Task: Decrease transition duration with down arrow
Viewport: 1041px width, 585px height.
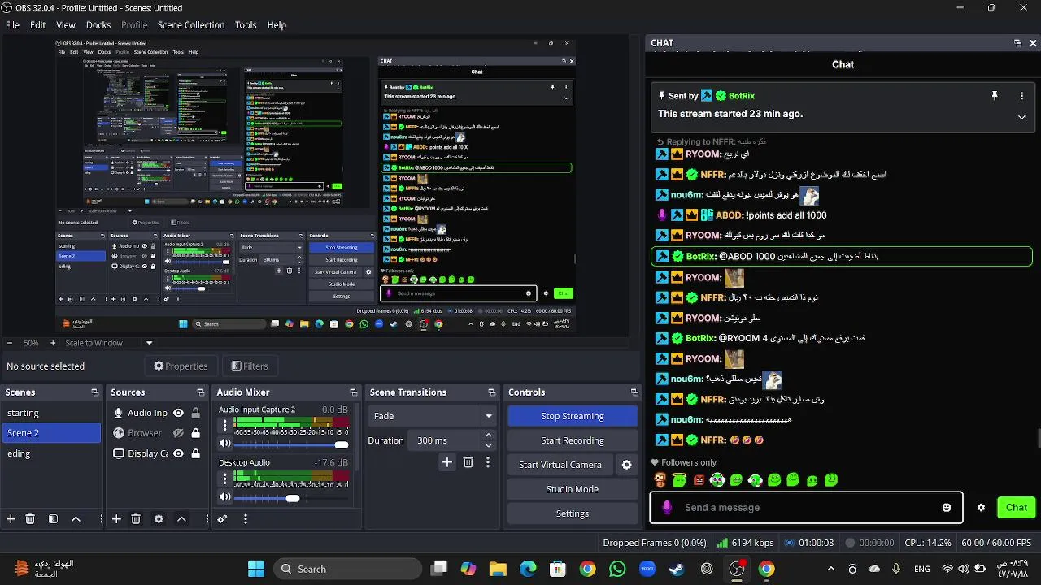Action: pos(488,445)
